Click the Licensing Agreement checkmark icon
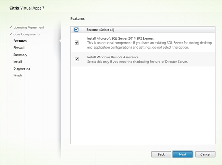Image resolution: width=222 pixels, height=165 pixels. click(11, 27)
